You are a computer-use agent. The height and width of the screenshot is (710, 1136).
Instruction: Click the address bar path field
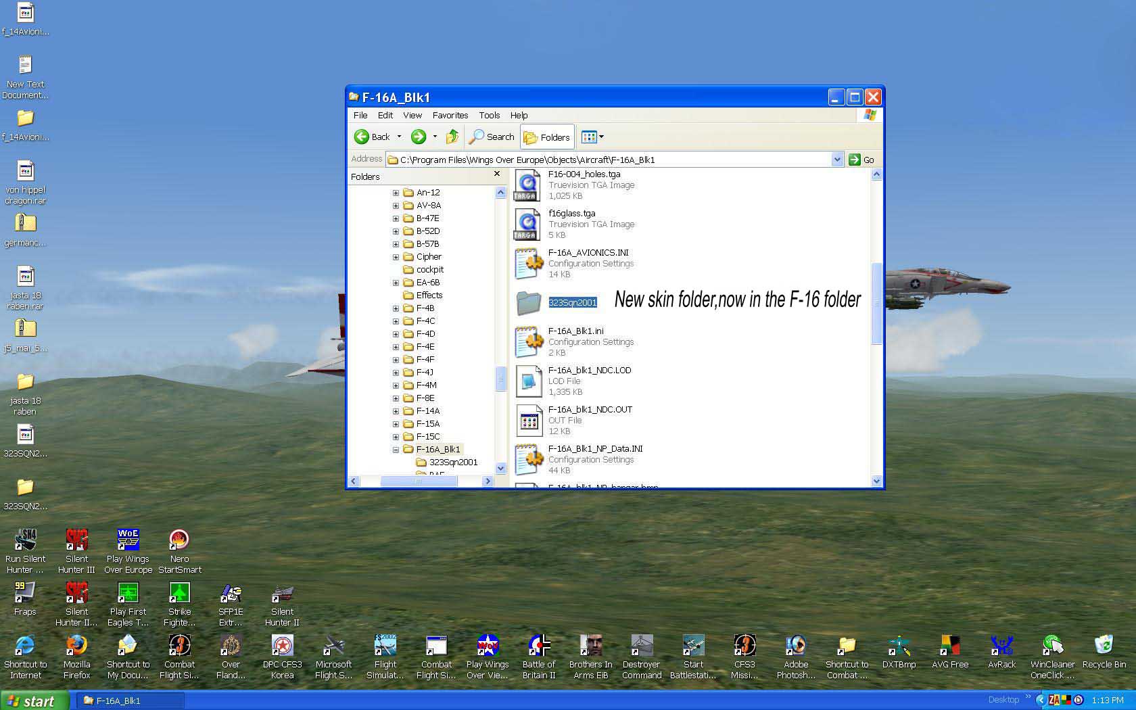point(609,160)
